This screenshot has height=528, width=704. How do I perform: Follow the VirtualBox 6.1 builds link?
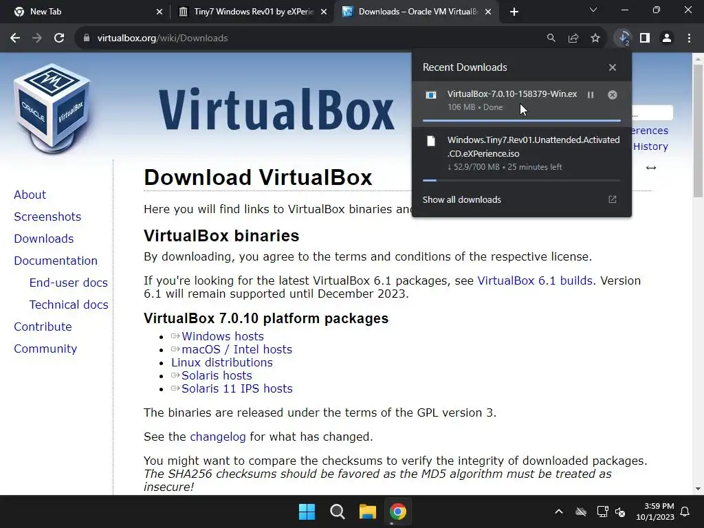[x=535, y=280]
